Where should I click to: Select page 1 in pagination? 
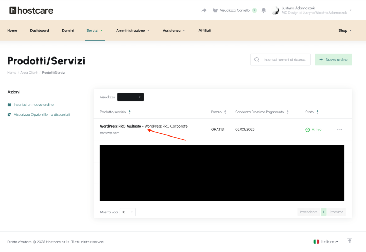[323, 212]
